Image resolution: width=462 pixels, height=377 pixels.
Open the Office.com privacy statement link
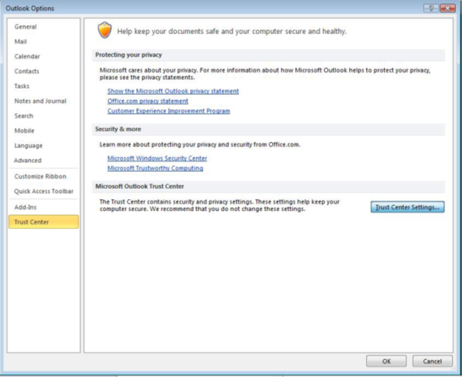coord(148,101)
